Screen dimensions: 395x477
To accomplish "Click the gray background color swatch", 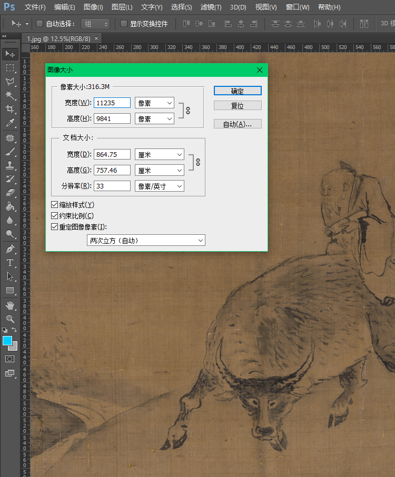I will pos(14,347).
